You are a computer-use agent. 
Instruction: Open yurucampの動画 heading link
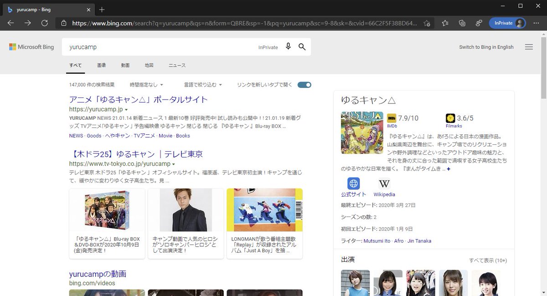(x=98, y=274)
